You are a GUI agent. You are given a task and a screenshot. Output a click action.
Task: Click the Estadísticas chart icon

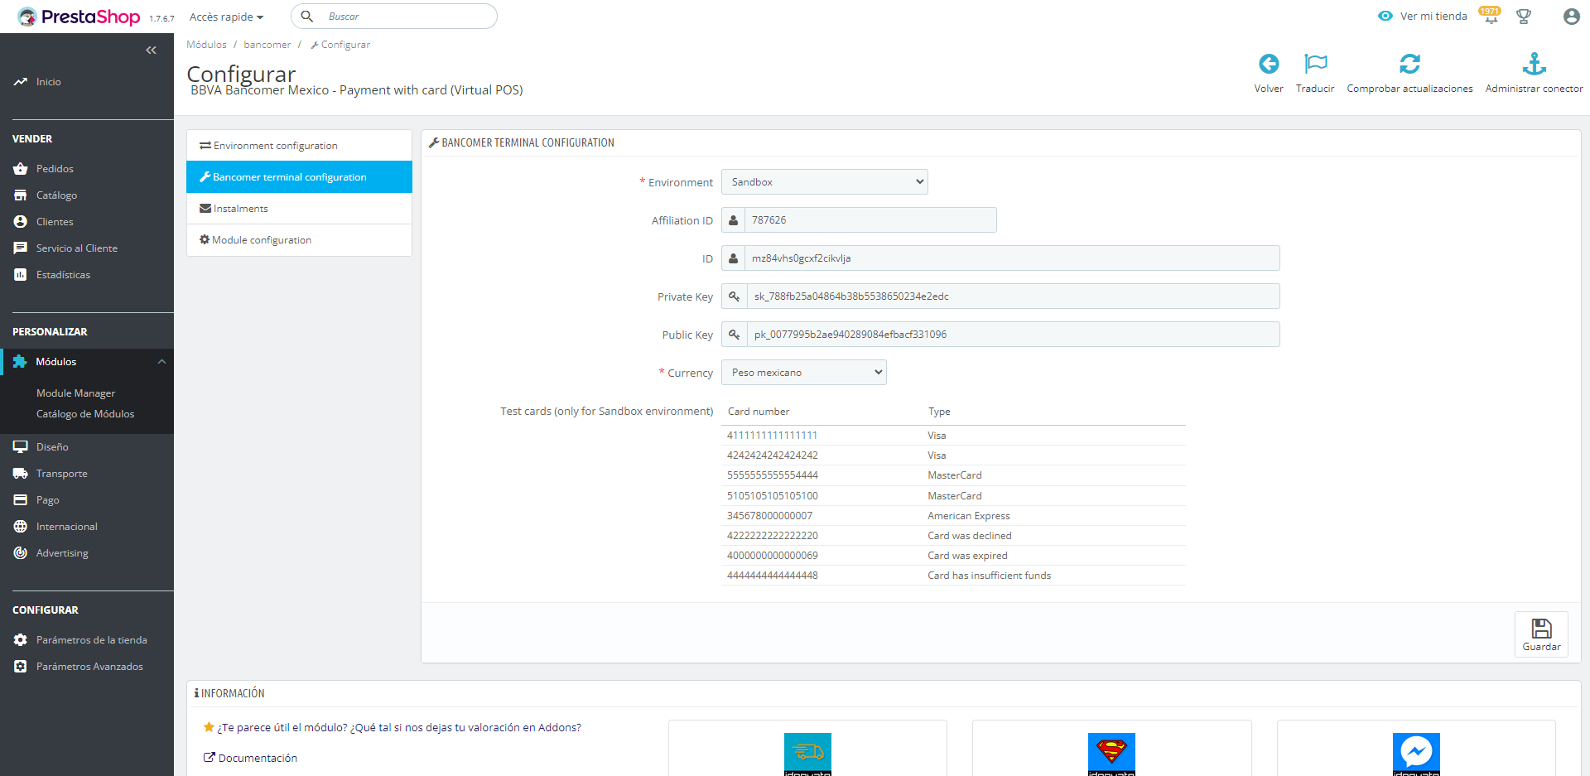point(21,275)
